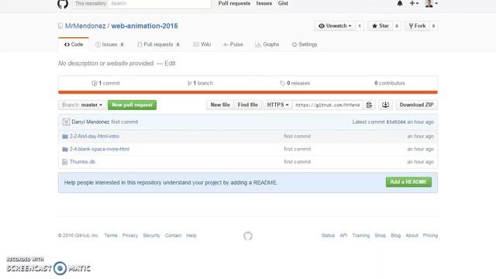Edit the repository description
The image size is (496, 279).
coord(170,64)
